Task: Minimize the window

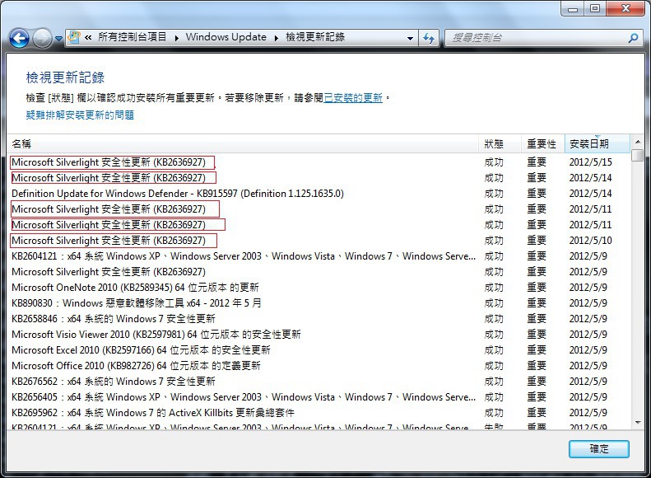Action: [573, 9]
